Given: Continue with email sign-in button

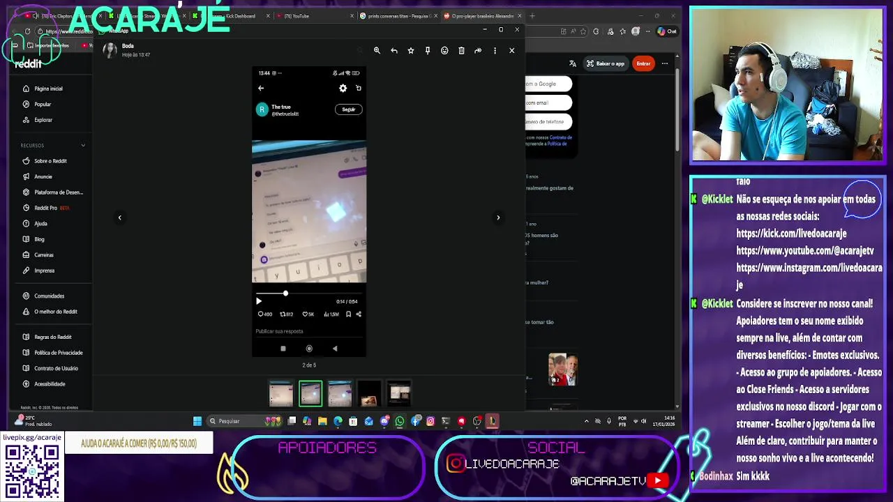Looking at the screenshot, I should [548, 102].
